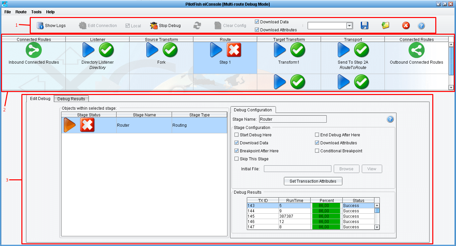The width and height of the screenshot is (456, 246).
Task: Open the Tools menu
Action: click(36, 12)
